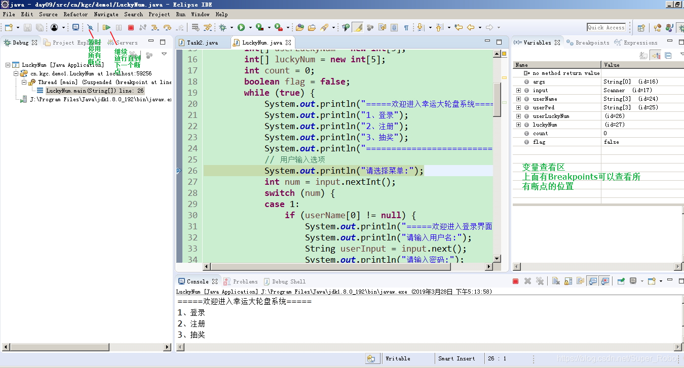
Task: Switch to the Breakpoints tab
Action: [x=588, y=43]
